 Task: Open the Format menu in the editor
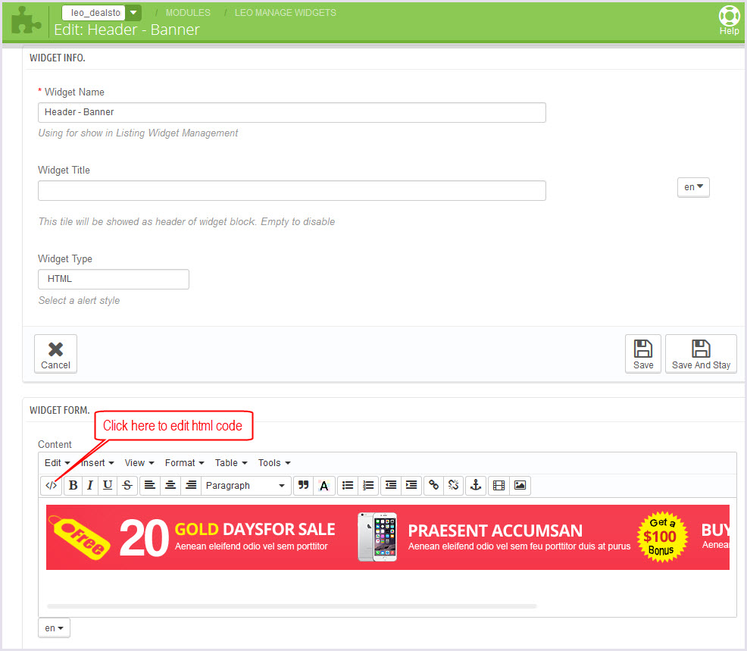tap(184, 463)
